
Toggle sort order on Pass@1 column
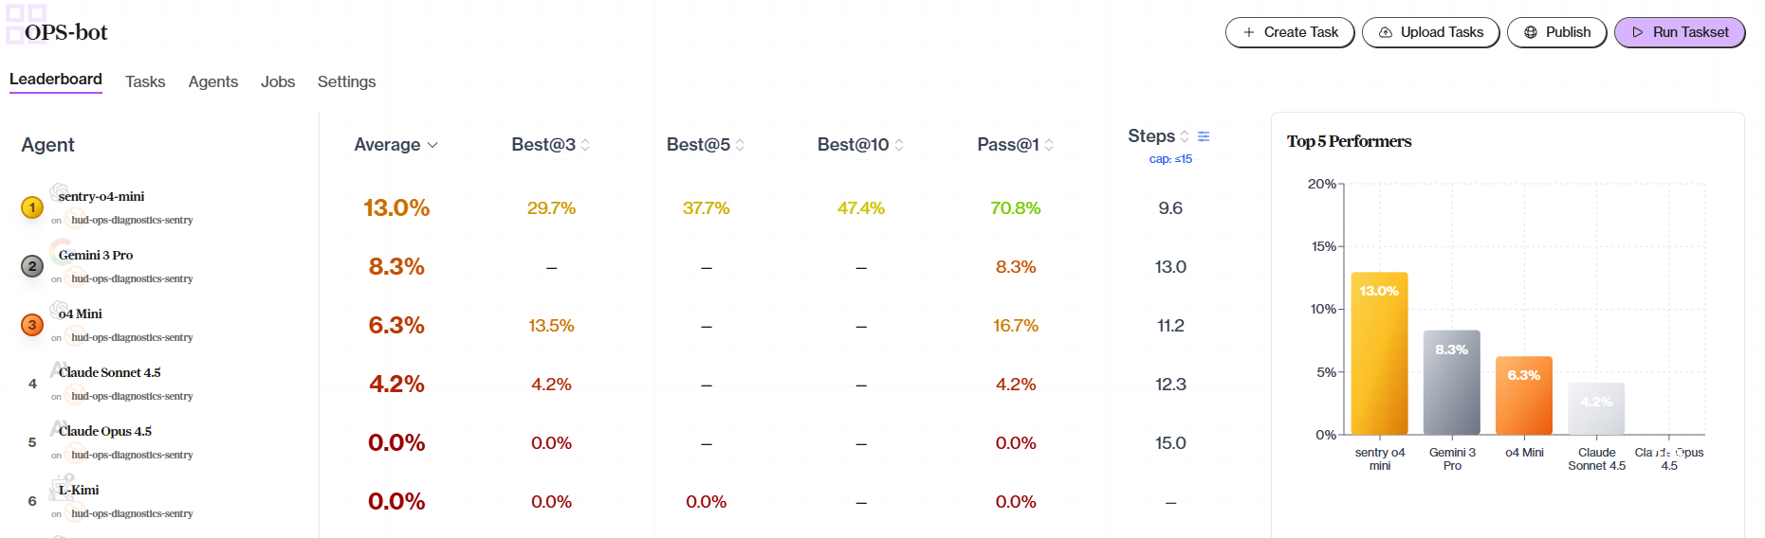pyautogui.click(x=1049, y=145)
